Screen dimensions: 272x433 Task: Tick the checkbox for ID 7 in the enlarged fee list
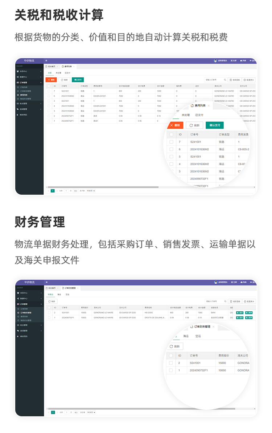(x=171, y=142)
